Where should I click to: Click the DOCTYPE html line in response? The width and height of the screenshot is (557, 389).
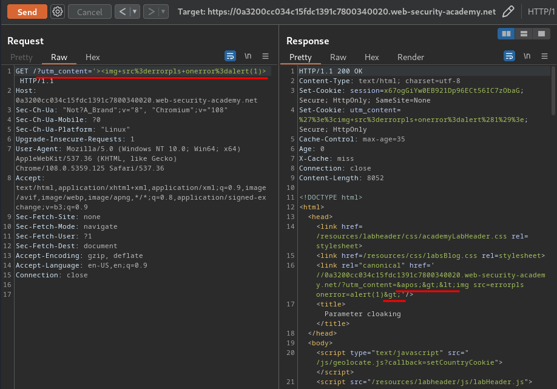[331, 197]
